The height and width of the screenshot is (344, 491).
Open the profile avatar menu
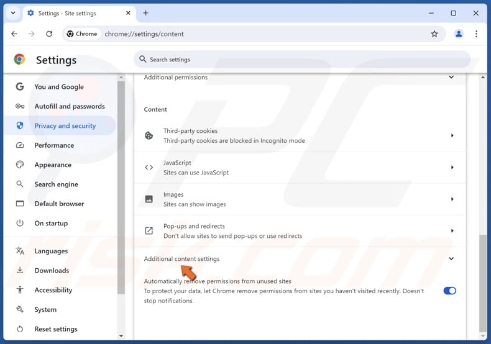459,34
